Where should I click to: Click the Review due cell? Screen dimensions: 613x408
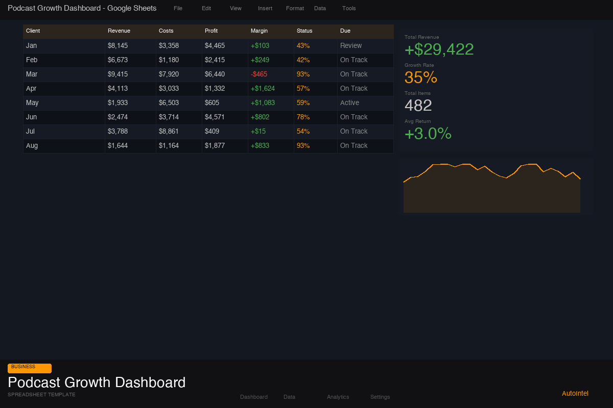coord(365,46)
